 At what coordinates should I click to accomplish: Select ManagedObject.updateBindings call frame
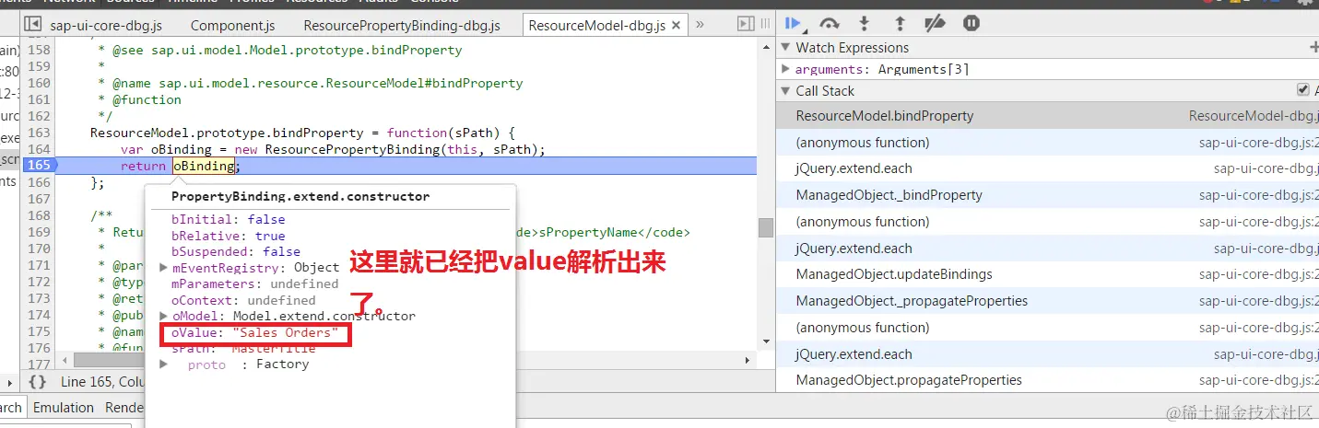click(1047, 274)
